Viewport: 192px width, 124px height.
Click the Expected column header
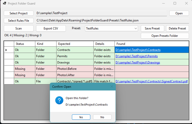(75, 44)
